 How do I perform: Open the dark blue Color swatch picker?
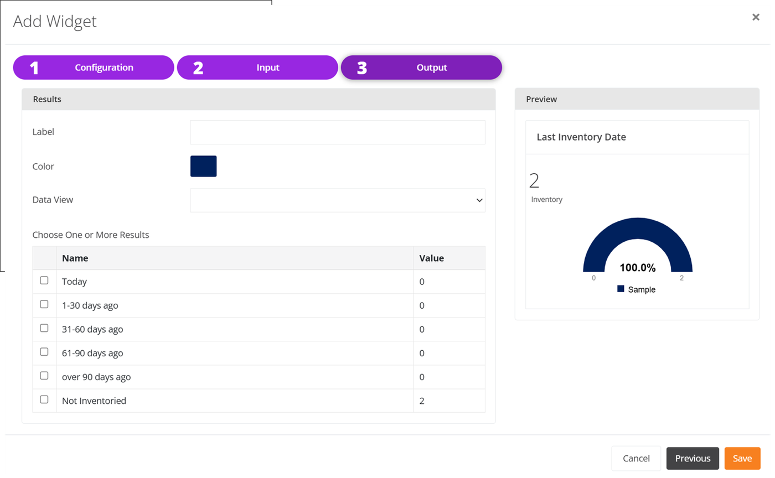(204, 166)
